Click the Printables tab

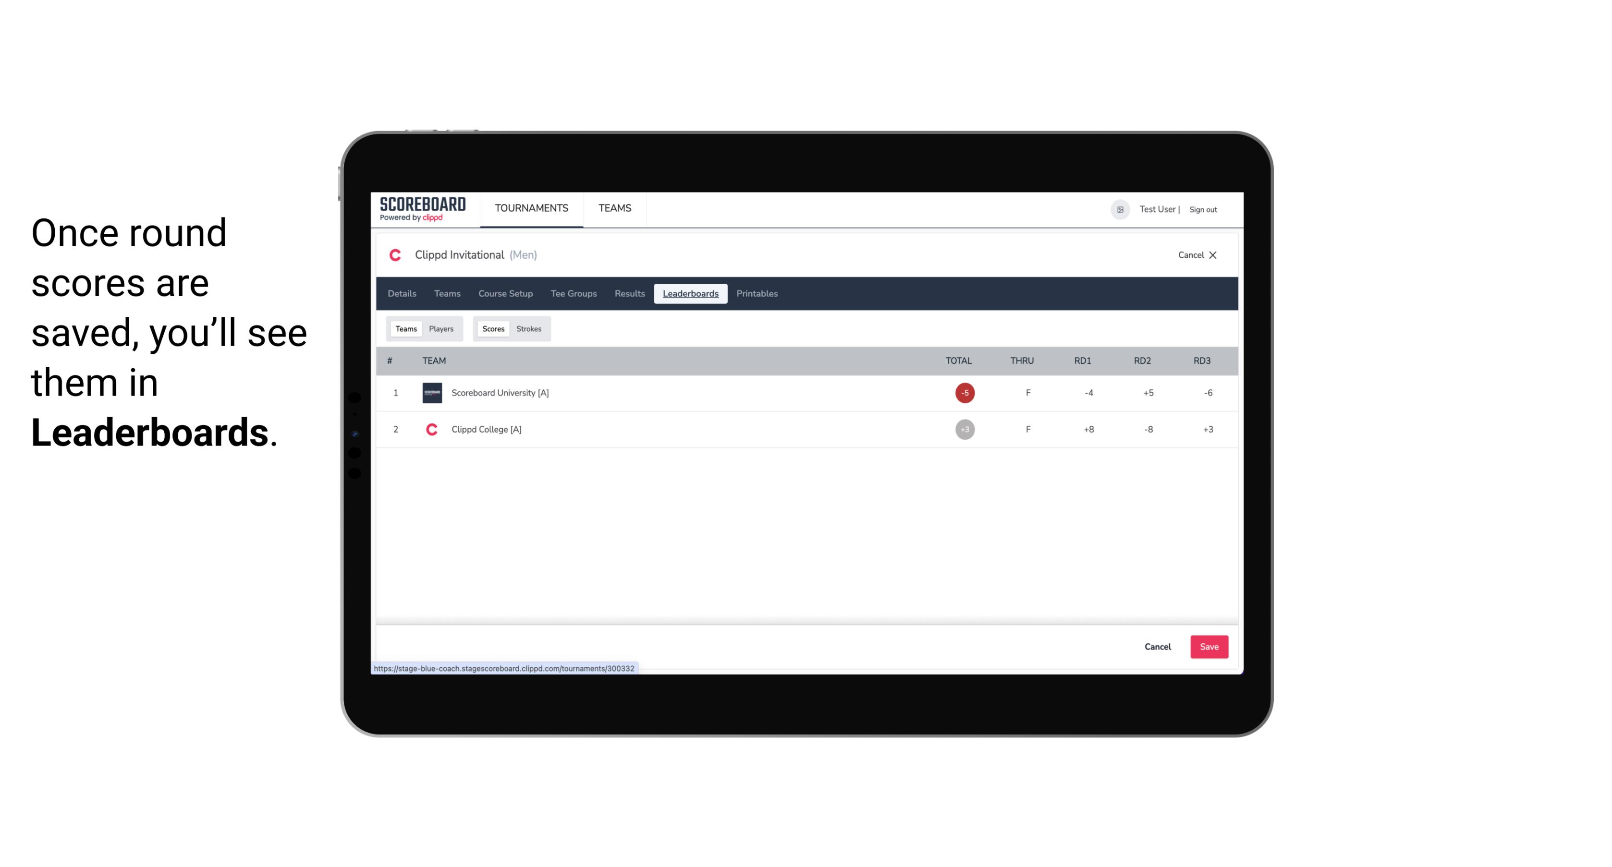757,292
